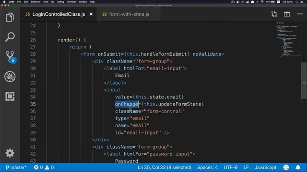The width and height of the screenshot is (307, 172).
Task: Split the editor to the right
Action: coord(287,14)
